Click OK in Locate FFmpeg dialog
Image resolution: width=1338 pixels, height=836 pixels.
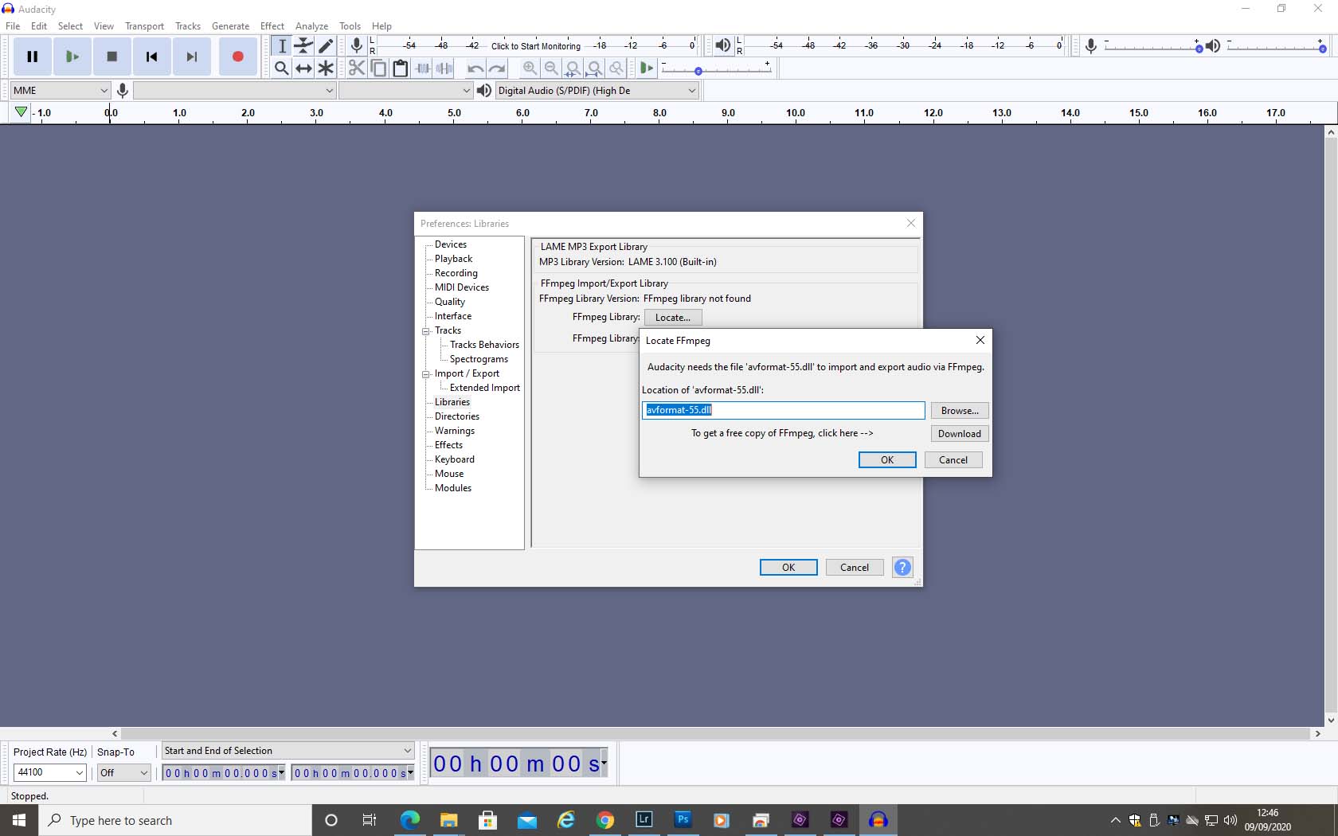(887, 460)
